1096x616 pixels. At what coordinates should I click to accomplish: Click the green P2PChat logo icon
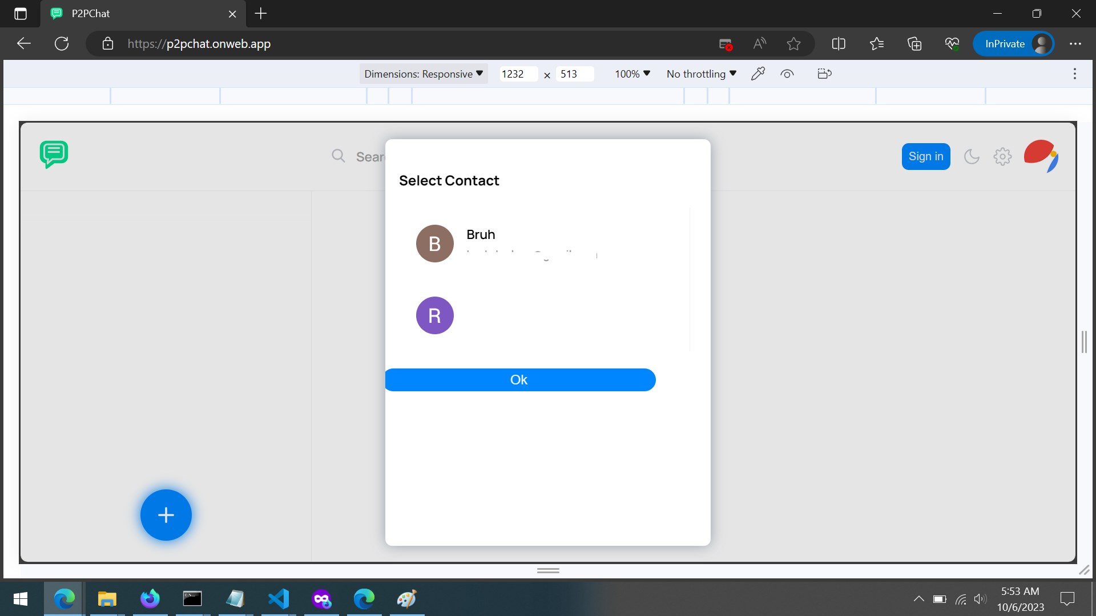tap(54, 154)
